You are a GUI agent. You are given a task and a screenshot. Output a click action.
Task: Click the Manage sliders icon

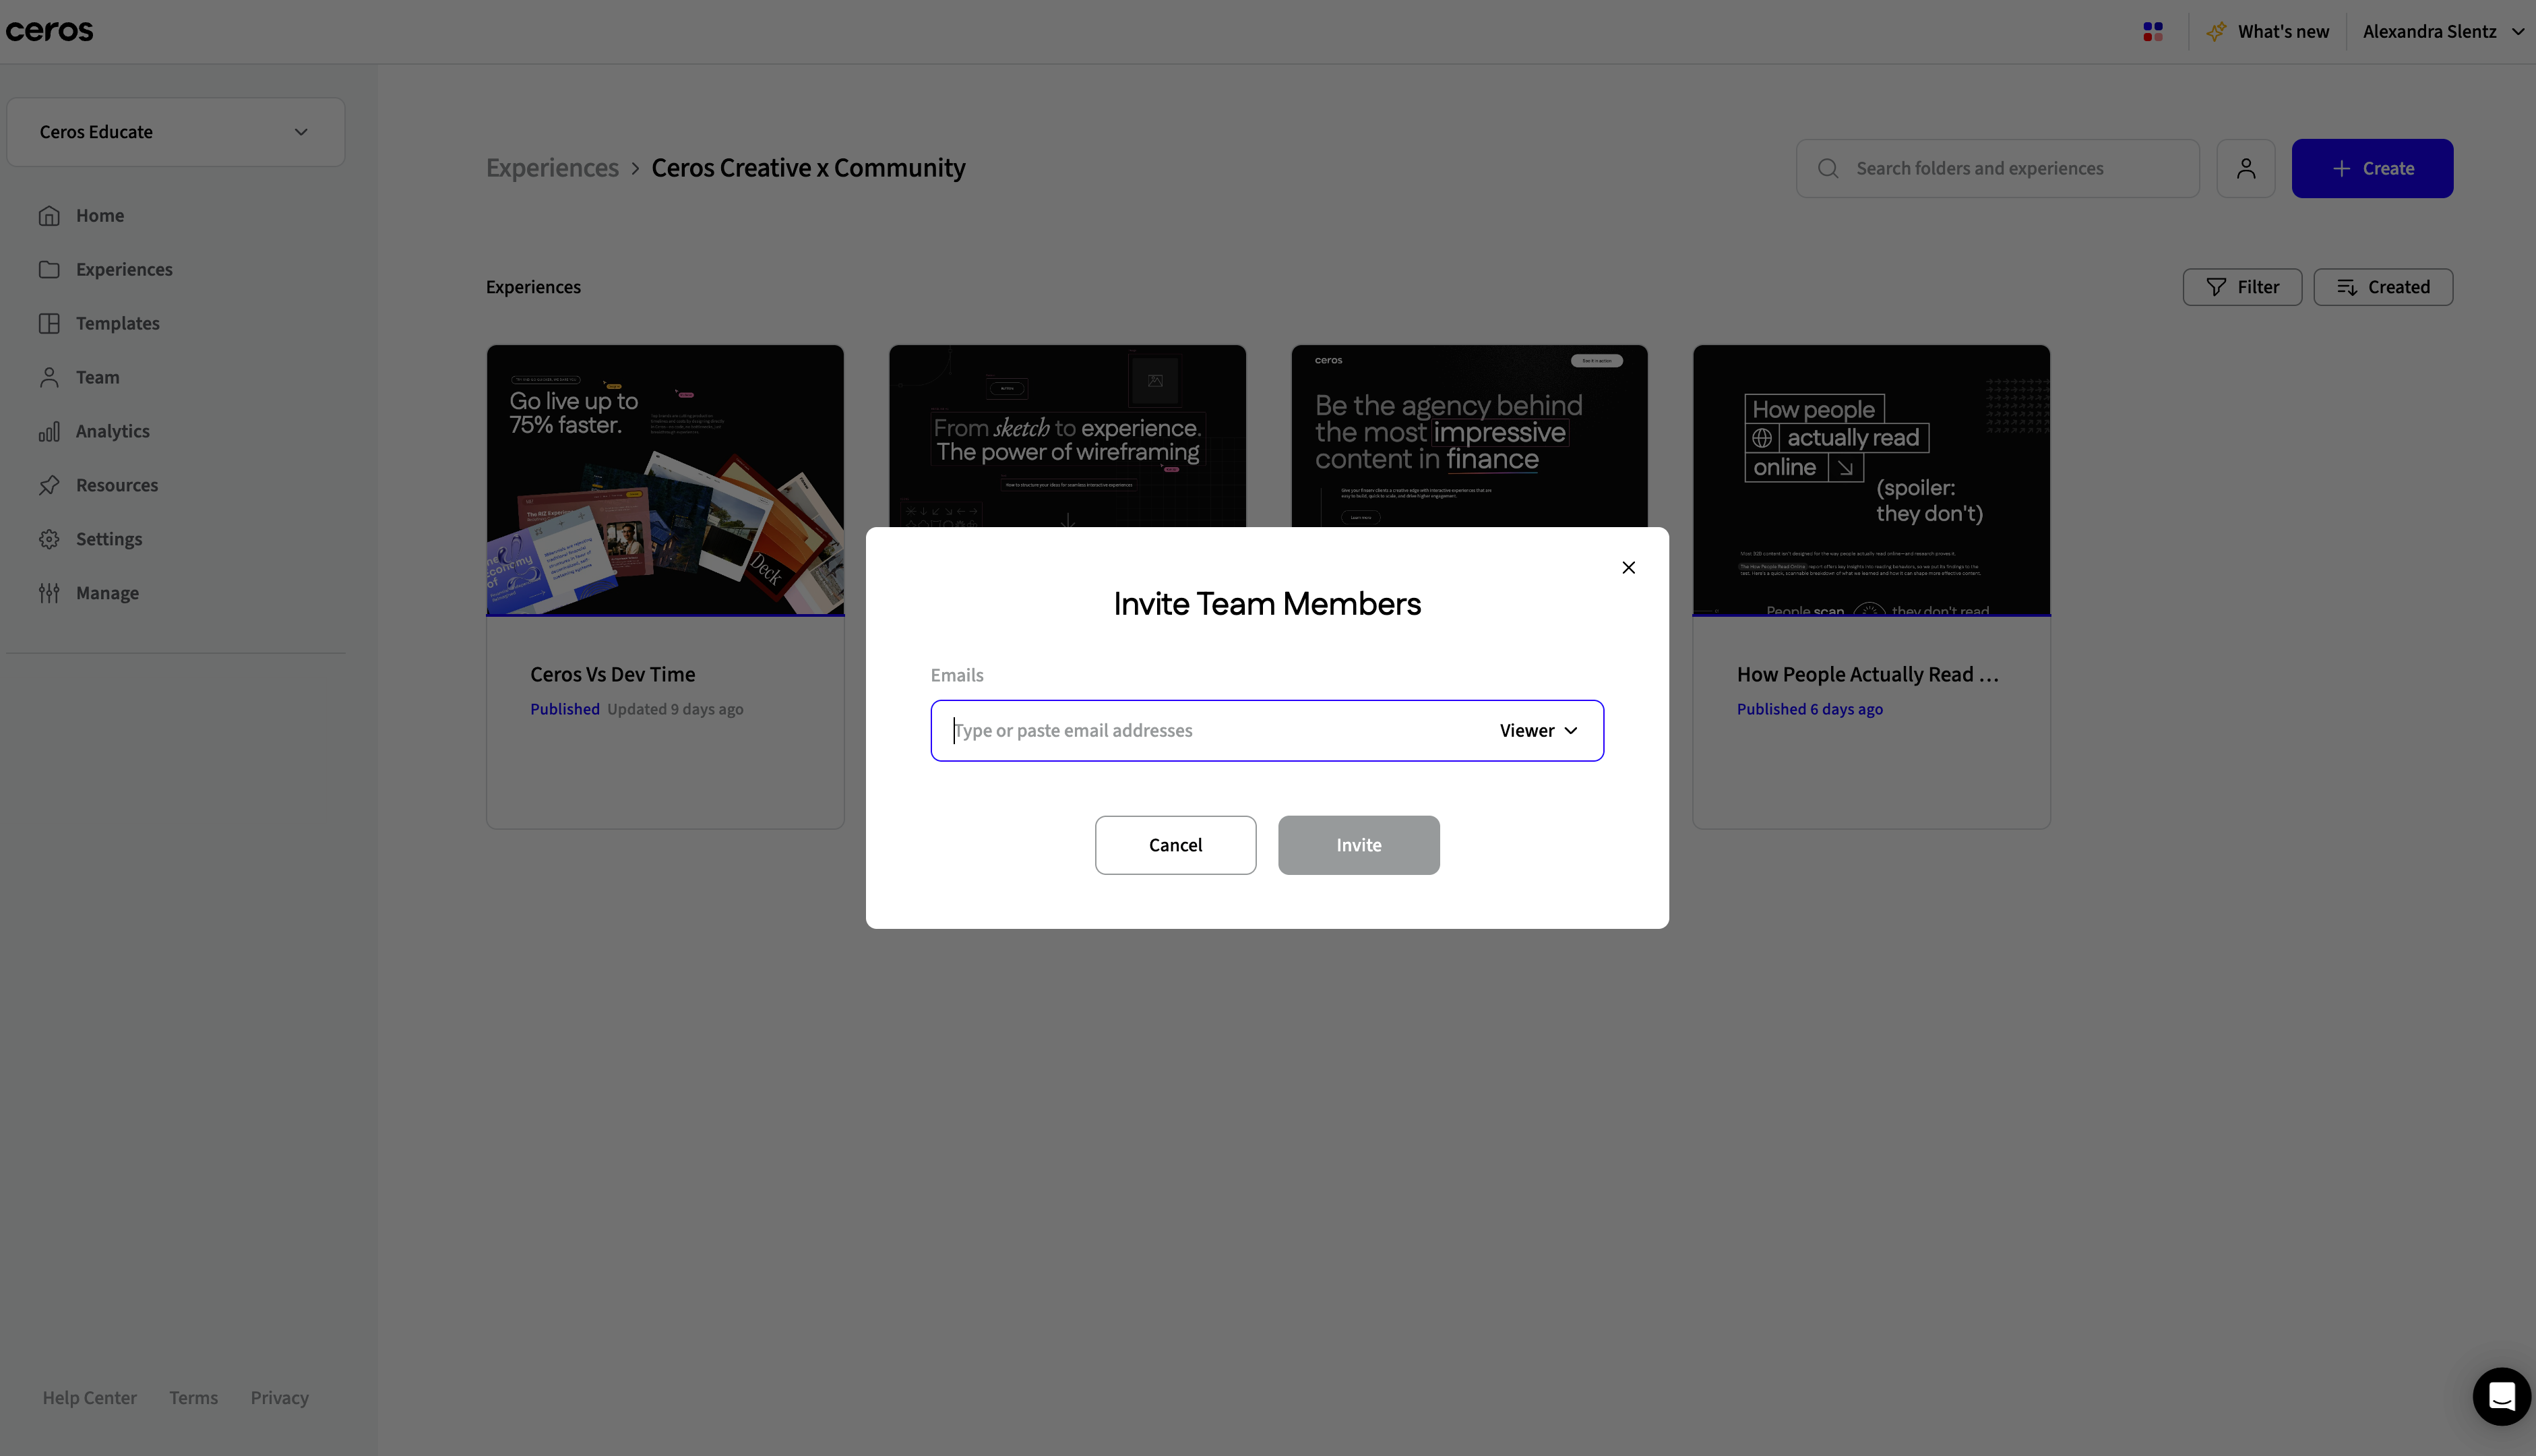click(x=49, y=594)
